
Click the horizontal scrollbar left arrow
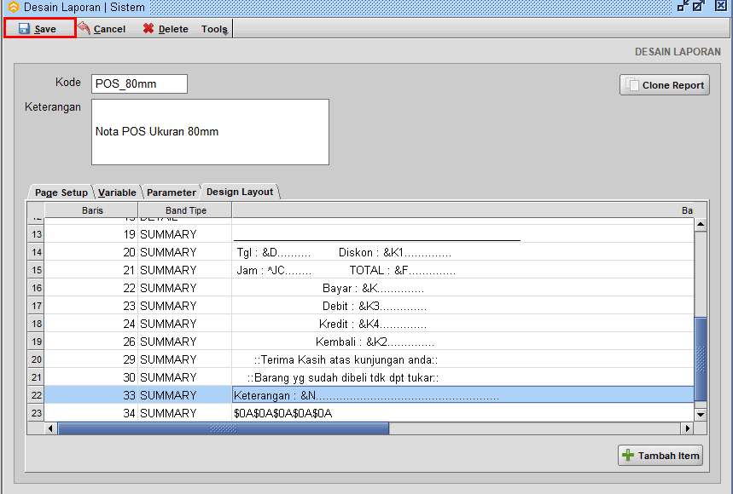51,428
